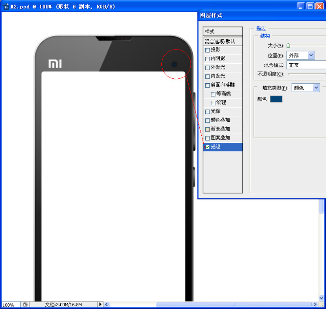Click the vertical scrollbar thumb at right edge
The height and width of the screenshot is (309, 326).
coord(321,206)
